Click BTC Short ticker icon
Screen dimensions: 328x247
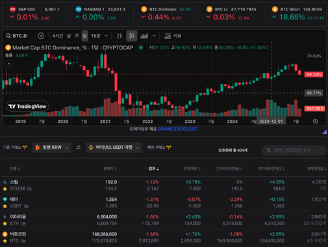click(275, 9)
